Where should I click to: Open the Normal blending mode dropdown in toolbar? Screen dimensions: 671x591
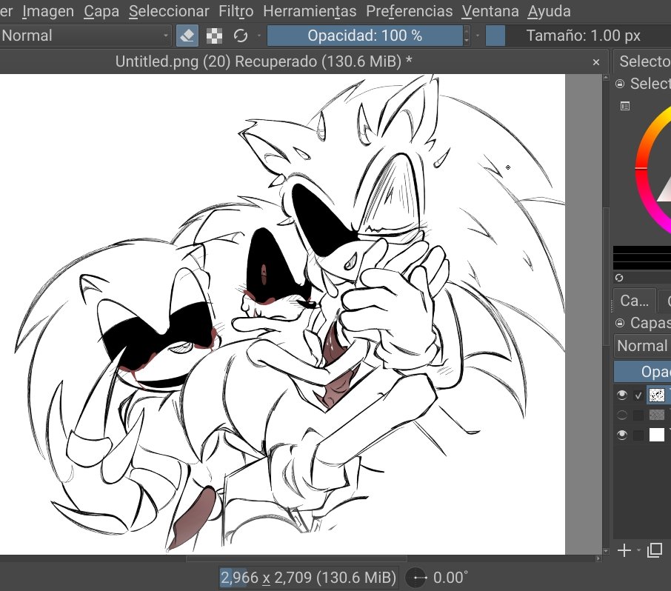[x=85, y=36]
